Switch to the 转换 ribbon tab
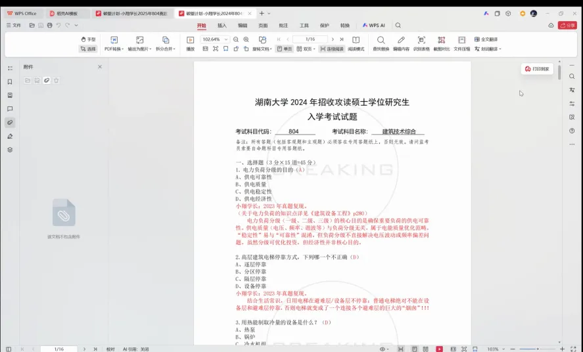 click(x=345, y=26)
